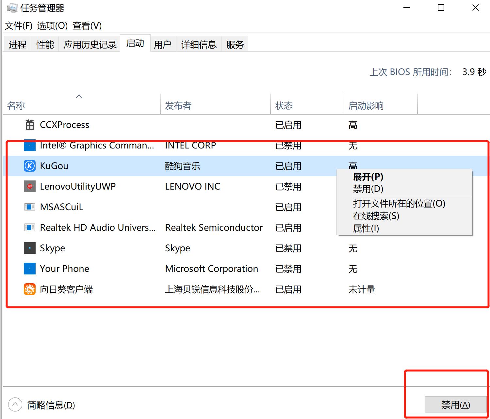Click the Intel Graphics Command blue icon
The height and width of the screenshot is (419, 490).
(x=30, y=146)
